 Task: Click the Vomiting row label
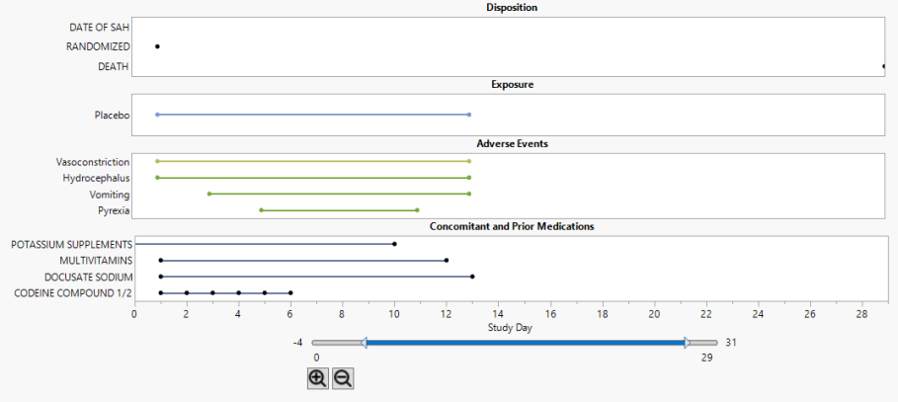110,195
